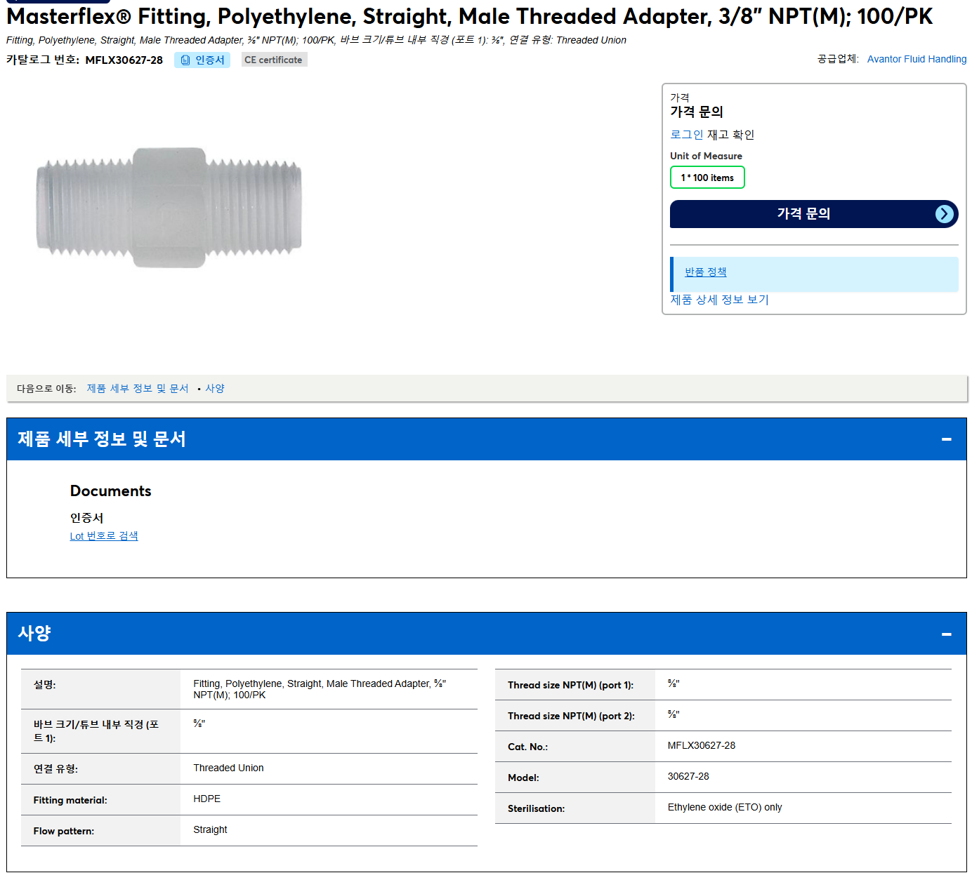Open the Avantor Fluid Handling supplier link

click(917, 59)
